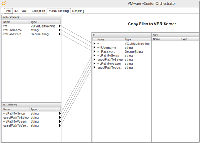The width and height of the screenshot is (200, 143).
Task: Click binding arrow of vmPassword in In Parameters
Action: [60, 34]
